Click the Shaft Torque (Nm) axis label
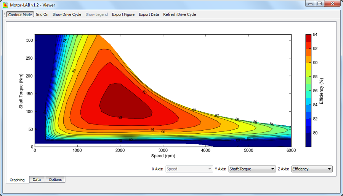 [21, 91]
